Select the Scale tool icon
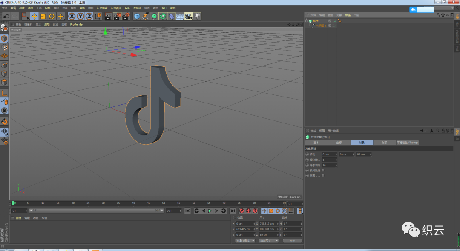The image size is (460, 251). tap(43, 17)
